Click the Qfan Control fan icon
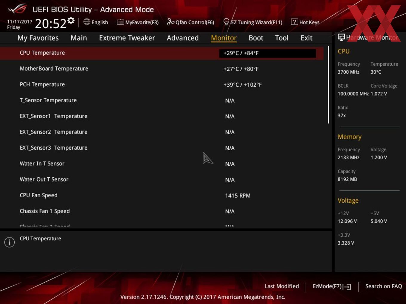 coord(170,22)
